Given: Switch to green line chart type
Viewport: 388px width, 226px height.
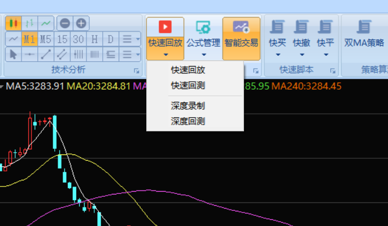Looking at the screenshot, I should coord(46,24).
